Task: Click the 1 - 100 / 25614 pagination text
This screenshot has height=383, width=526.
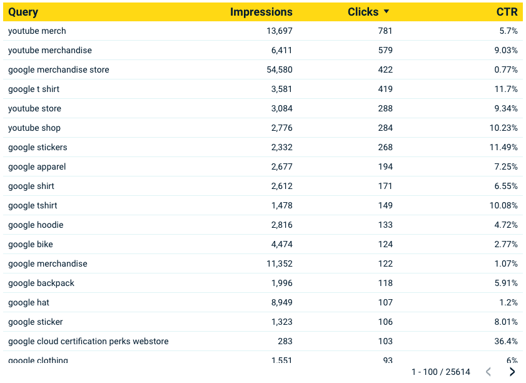Action: (x=440, y=372)
